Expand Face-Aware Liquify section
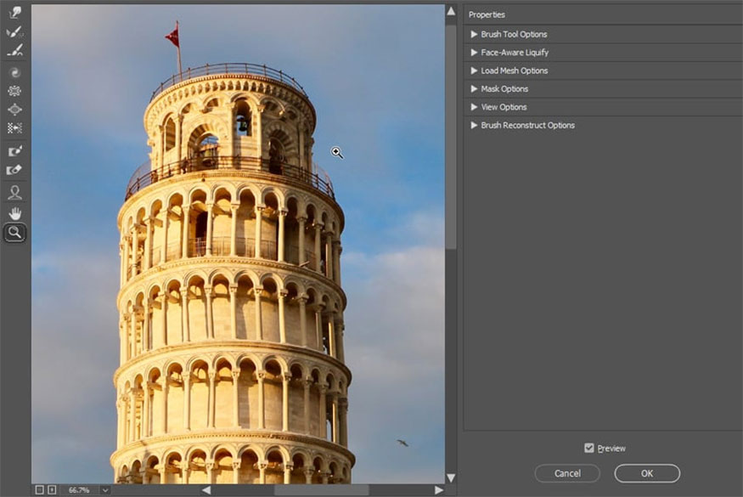The width and height of the screenshot is (743, 497). tap(475, 53)
